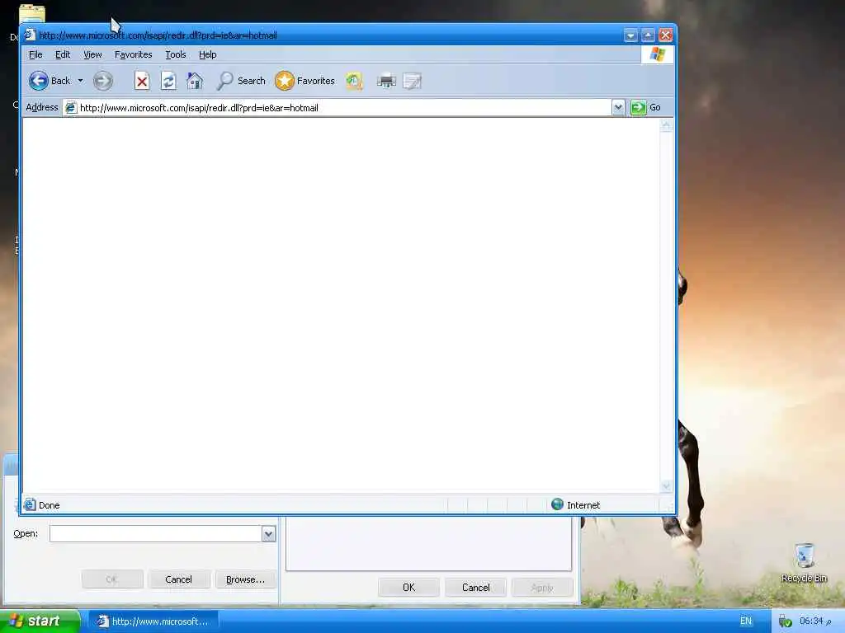845x633 pixels.
Task: Click the Windows flag logo in menu bar
Action: [658, 54]
